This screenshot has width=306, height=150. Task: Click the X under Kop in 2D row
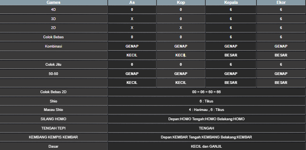181,28
